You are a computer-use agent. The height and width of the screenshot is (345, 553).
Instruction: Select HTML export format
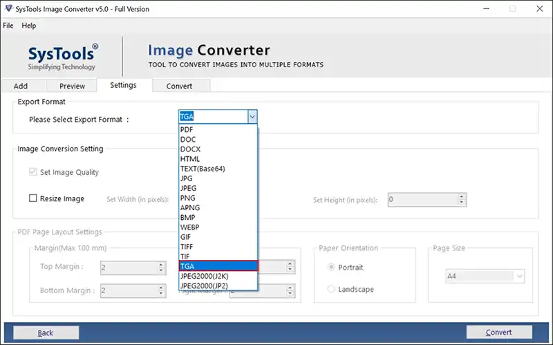point(218,159)
